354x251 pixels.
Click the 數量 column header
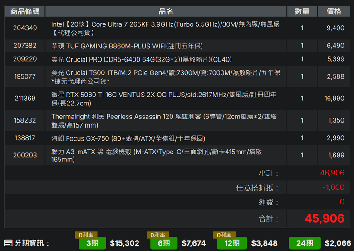302,11
